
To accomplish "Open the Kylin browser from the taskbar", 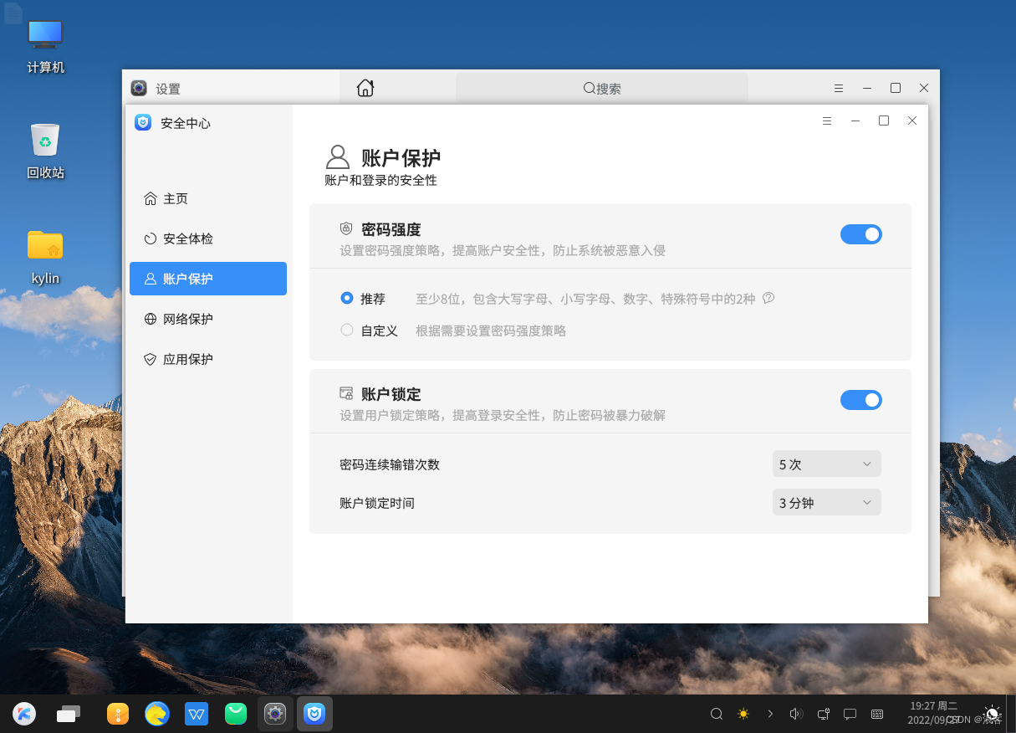I will (157, 714).
